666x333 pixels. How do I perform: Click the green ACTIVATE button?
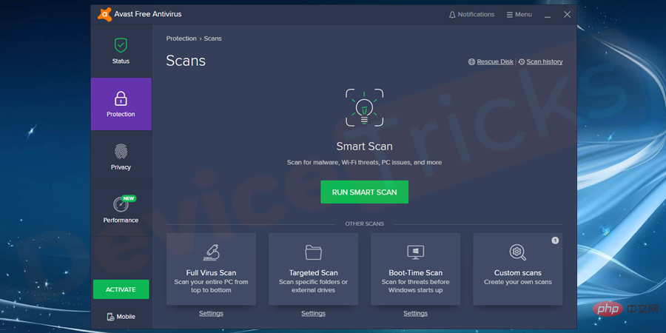pos(121,289)
